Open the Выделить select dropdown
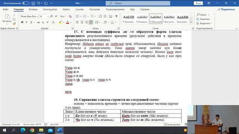239x134 pixels. [x=204, y=23]
